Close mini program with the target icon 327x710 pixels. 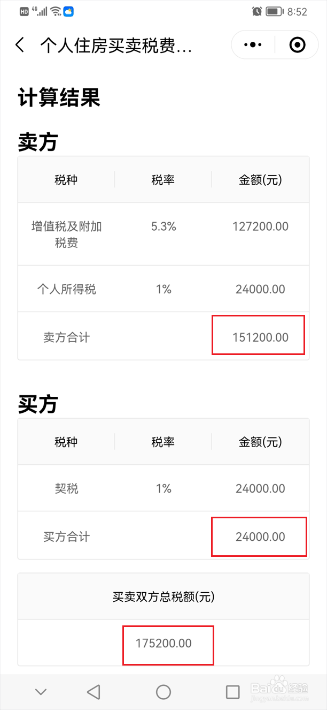(x=297, y=45)
